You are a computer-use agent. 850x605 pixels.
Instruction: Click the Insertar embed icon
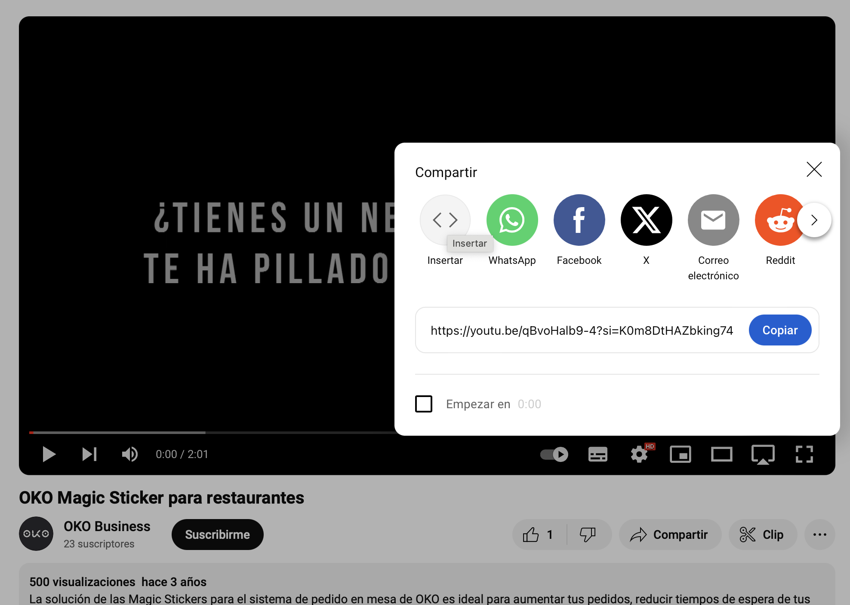[445, 220]
